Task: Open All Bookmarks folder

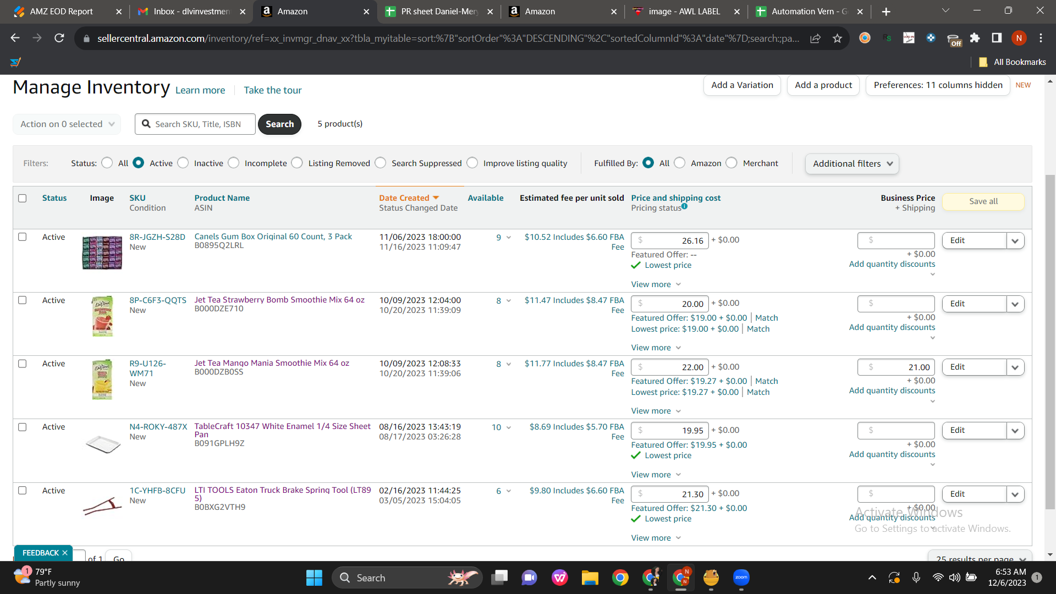Action: pyautogui.click(x=1013, y=62)
